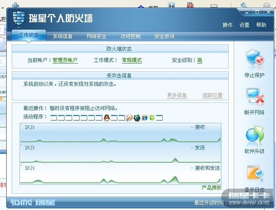
Task: Click the 安全级别 label
Action: pos(183,60)
